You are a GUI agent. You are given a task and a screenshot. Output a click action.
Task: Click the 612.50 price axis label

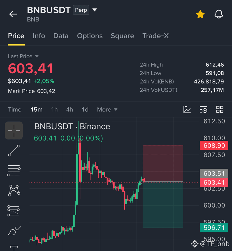tap(214, 121)
